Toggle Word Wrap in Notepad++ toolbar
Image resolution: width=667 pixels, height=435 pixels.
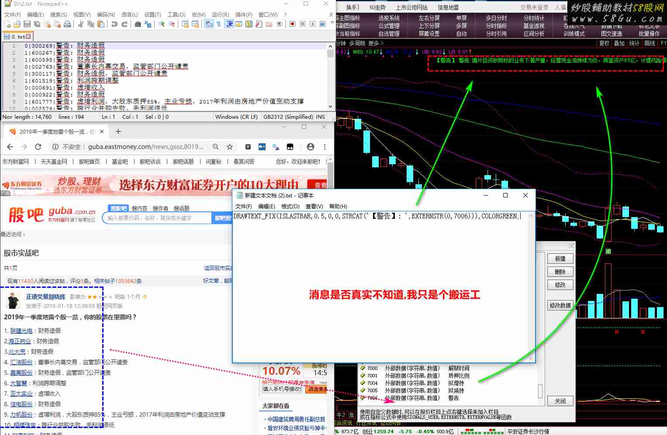[x=209, y=24]
